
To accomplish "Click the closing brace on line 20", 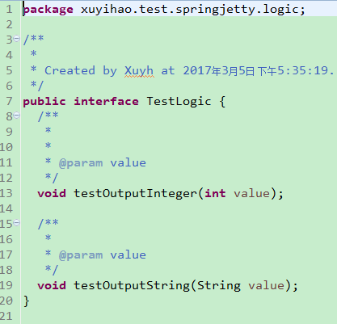I will [27, 301].
